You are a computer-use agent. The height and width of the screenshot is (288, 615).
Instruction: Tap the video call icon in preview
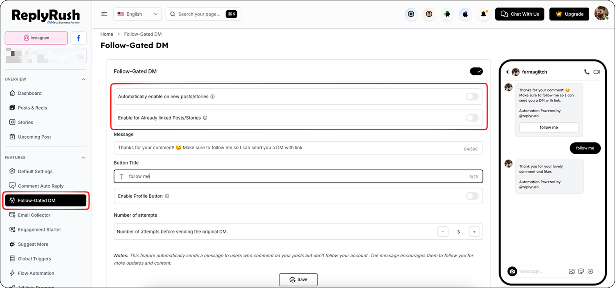pyautogui.click(x=597, y=72)
